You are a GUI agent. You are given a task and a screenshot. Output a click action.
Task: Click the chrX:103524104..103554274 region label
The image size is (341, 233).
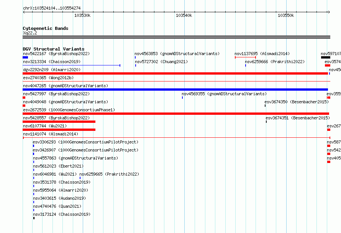pos(52,8)
